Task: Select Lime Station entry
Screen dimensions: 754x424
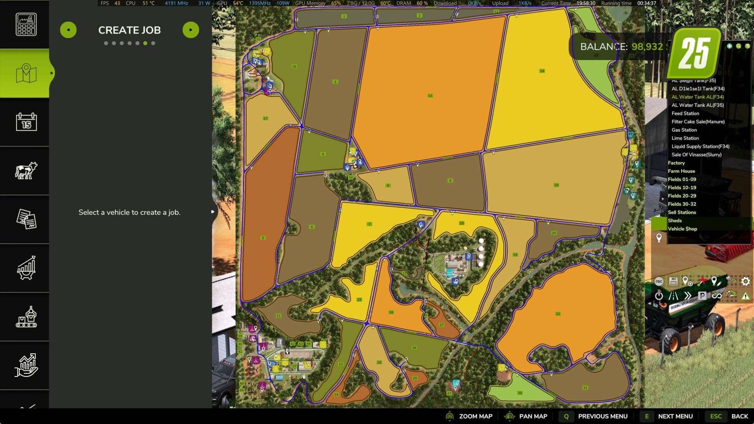Action: coord(685,138)
